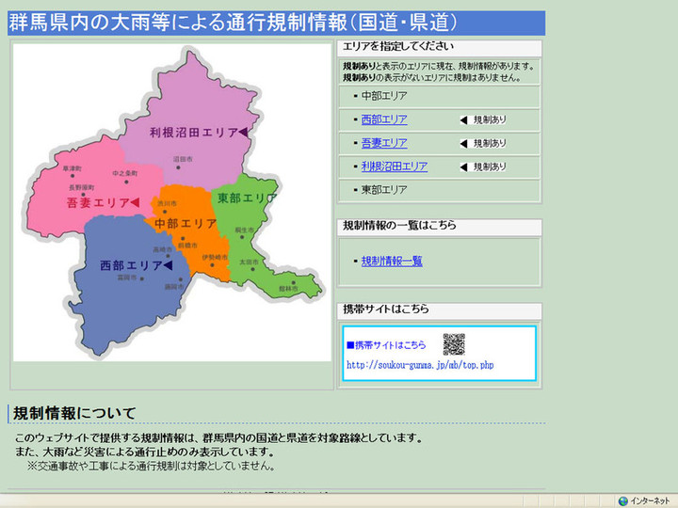Click the triangle marker beside 利根沼田エリア on map

pos(244,133)
